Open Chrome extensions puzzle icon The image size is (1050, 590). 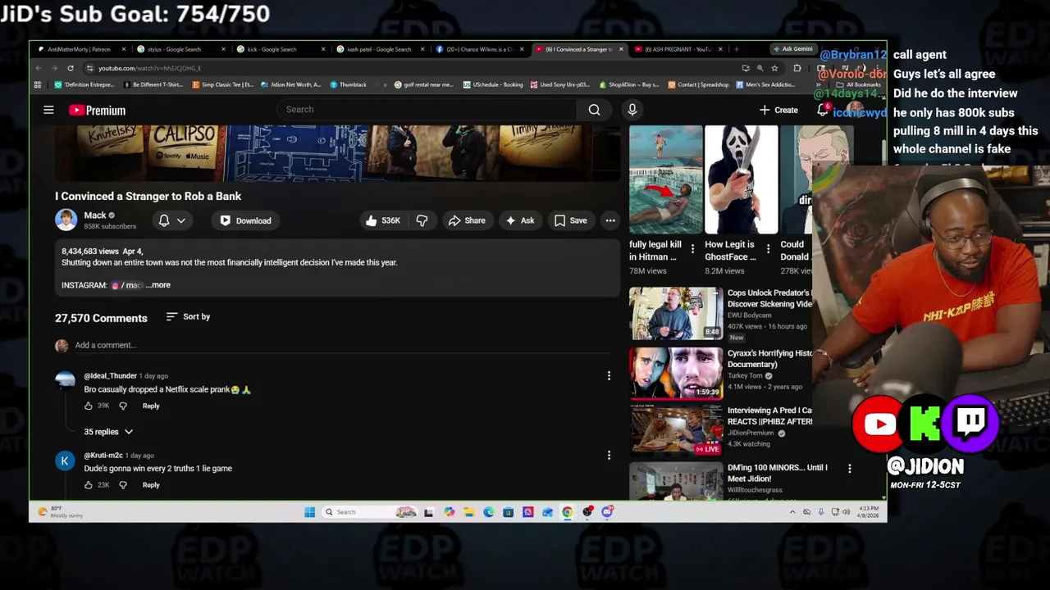point(797,68)
